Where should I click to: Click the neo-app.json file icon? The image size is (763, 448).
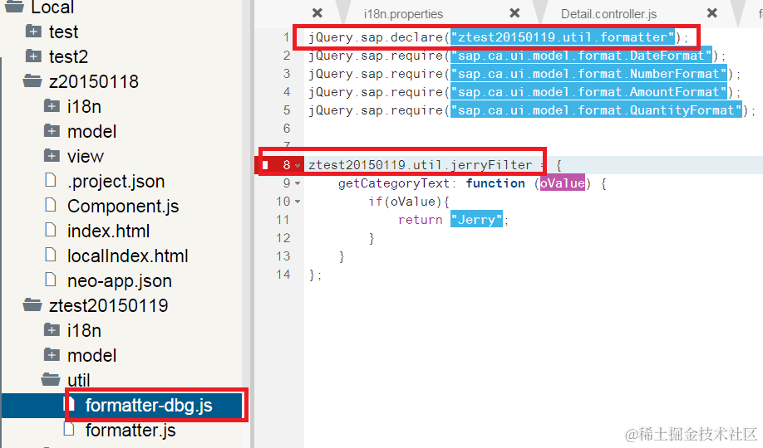coord(51,280)
